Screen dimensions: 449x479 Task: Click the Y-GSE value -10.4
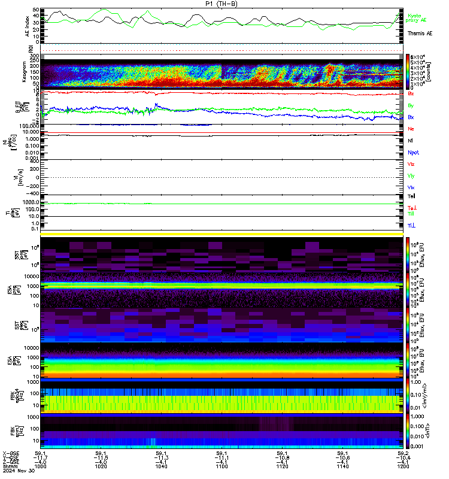tap(403, 458)
